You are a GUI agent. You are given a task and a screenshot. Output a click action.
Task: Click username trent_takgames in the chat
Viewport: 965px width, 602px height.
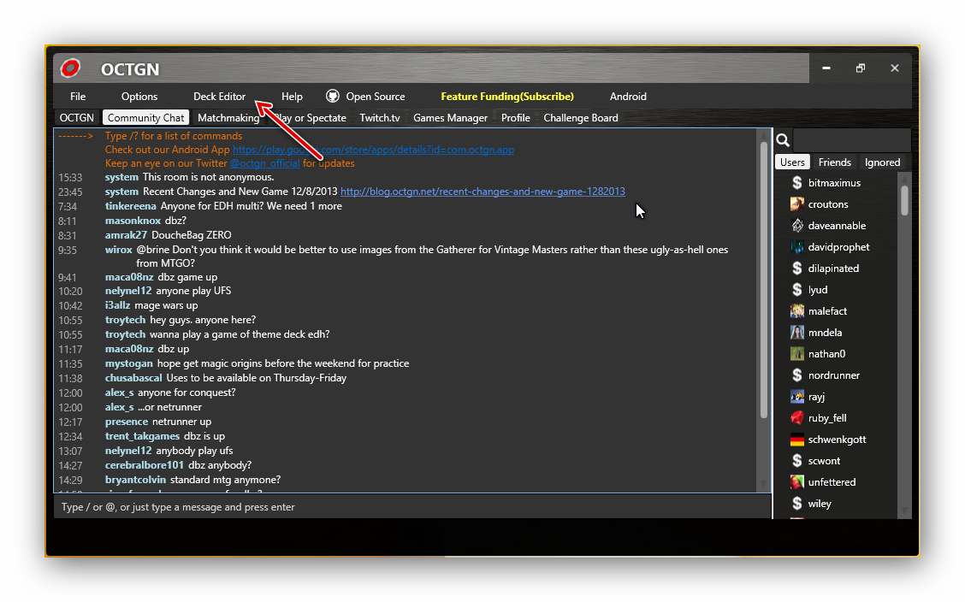click(x=142, y=436)
